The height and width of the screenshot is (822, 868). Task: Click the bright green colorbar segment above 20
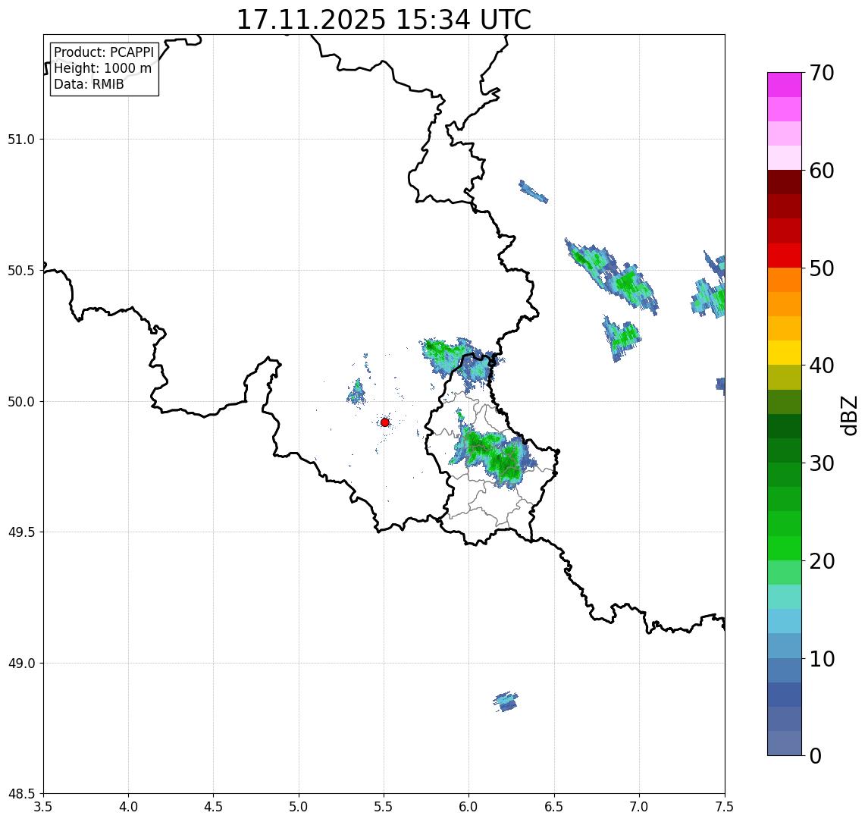785,548
